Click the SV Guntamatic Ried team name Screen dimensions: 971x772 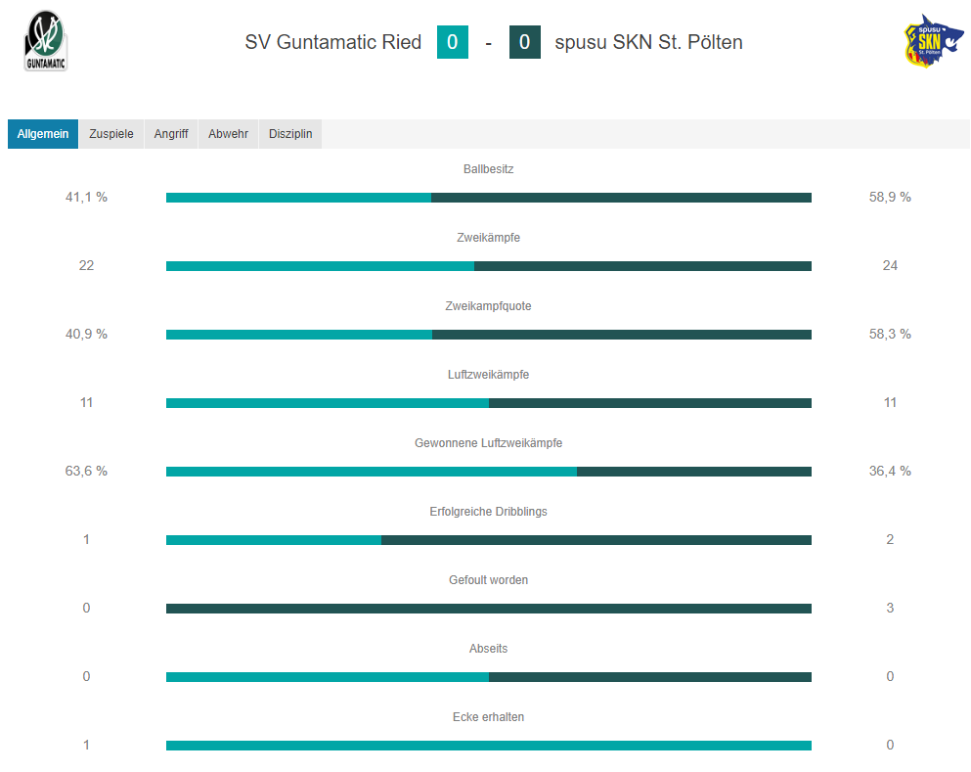pos(333,42)
